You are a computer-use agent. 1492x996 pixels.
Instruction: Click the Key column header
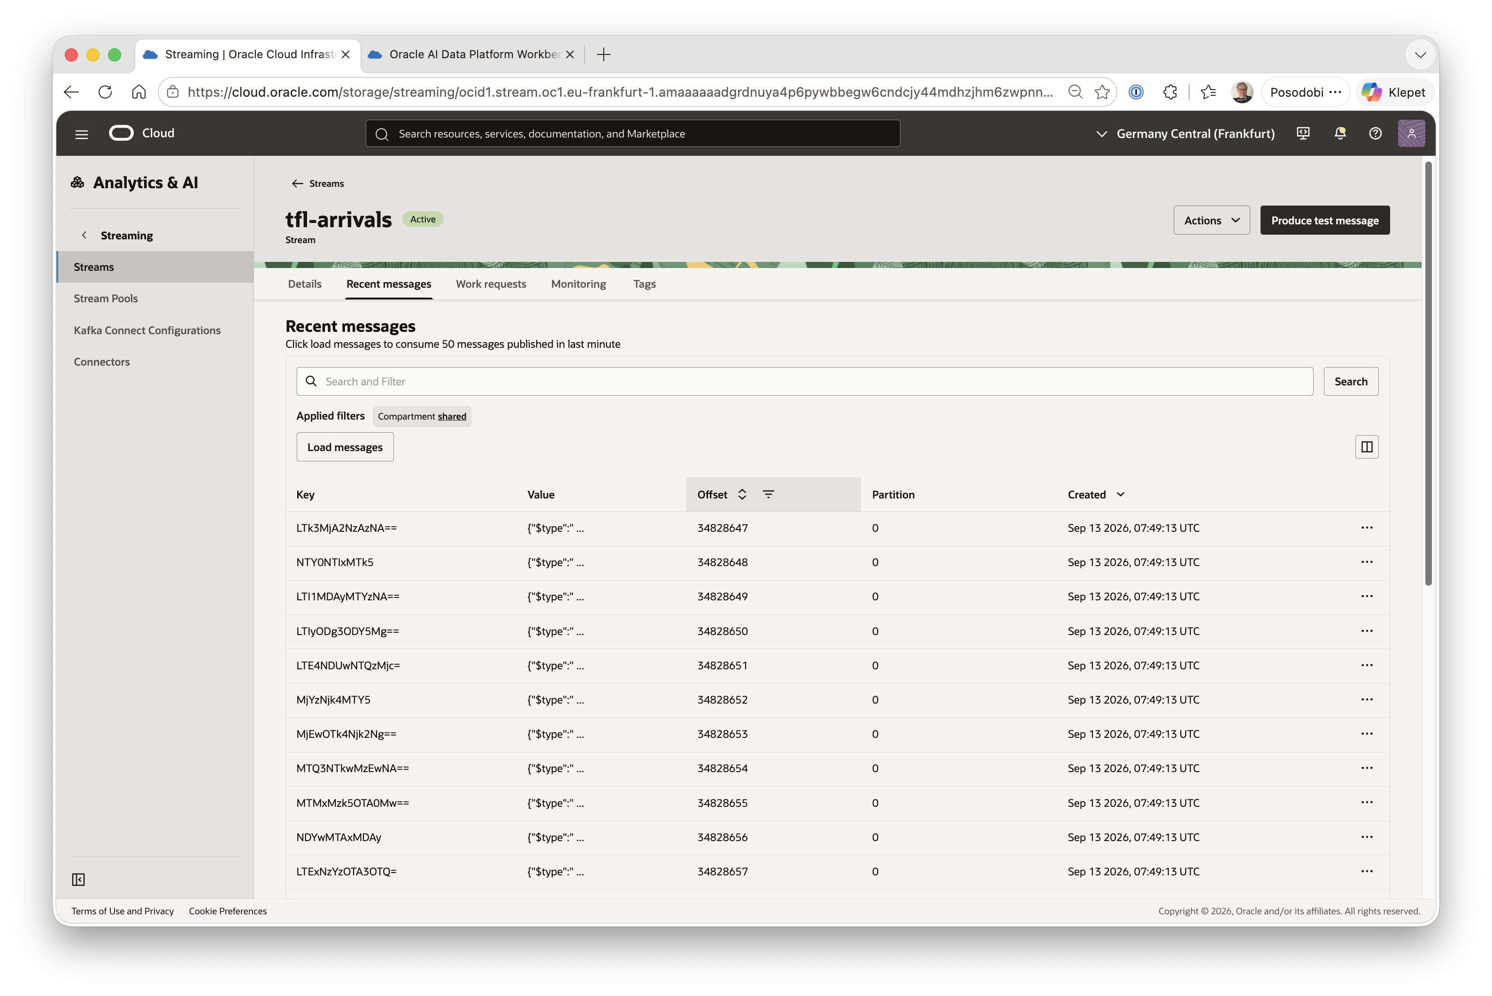(x=305, y=494)
